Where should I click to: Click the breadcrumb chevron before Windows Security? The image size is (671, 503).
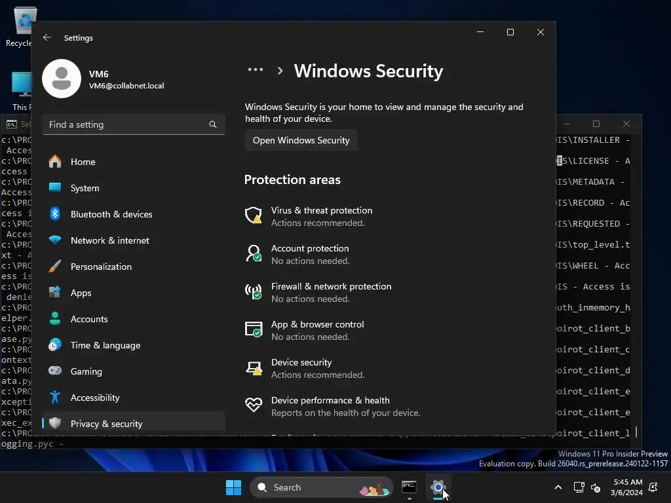click(x=280, y=71)
